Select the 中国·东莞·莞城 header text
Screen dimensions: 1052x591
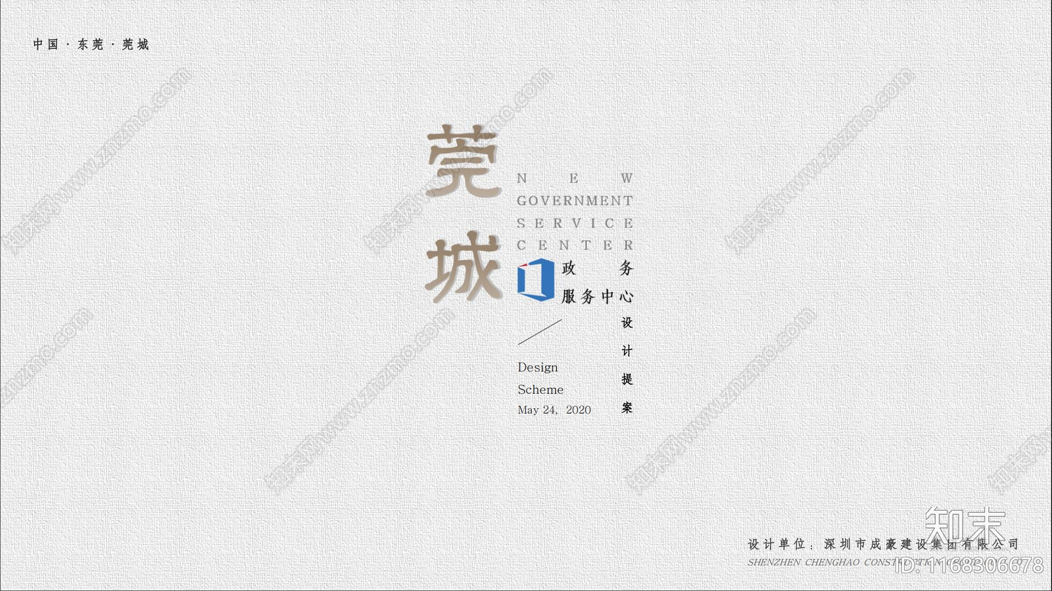[x=91, y=44]
